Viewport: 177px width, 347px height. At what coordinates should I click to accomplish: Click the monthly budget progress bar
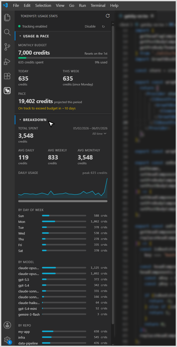[63, 58]
